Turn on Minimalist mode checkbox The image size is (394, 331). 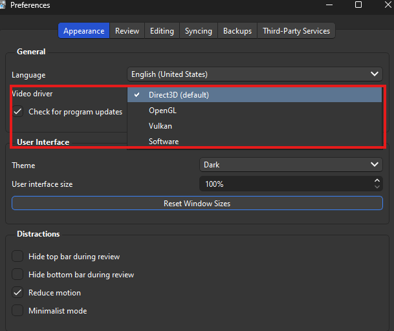click(x=17, y=311)
